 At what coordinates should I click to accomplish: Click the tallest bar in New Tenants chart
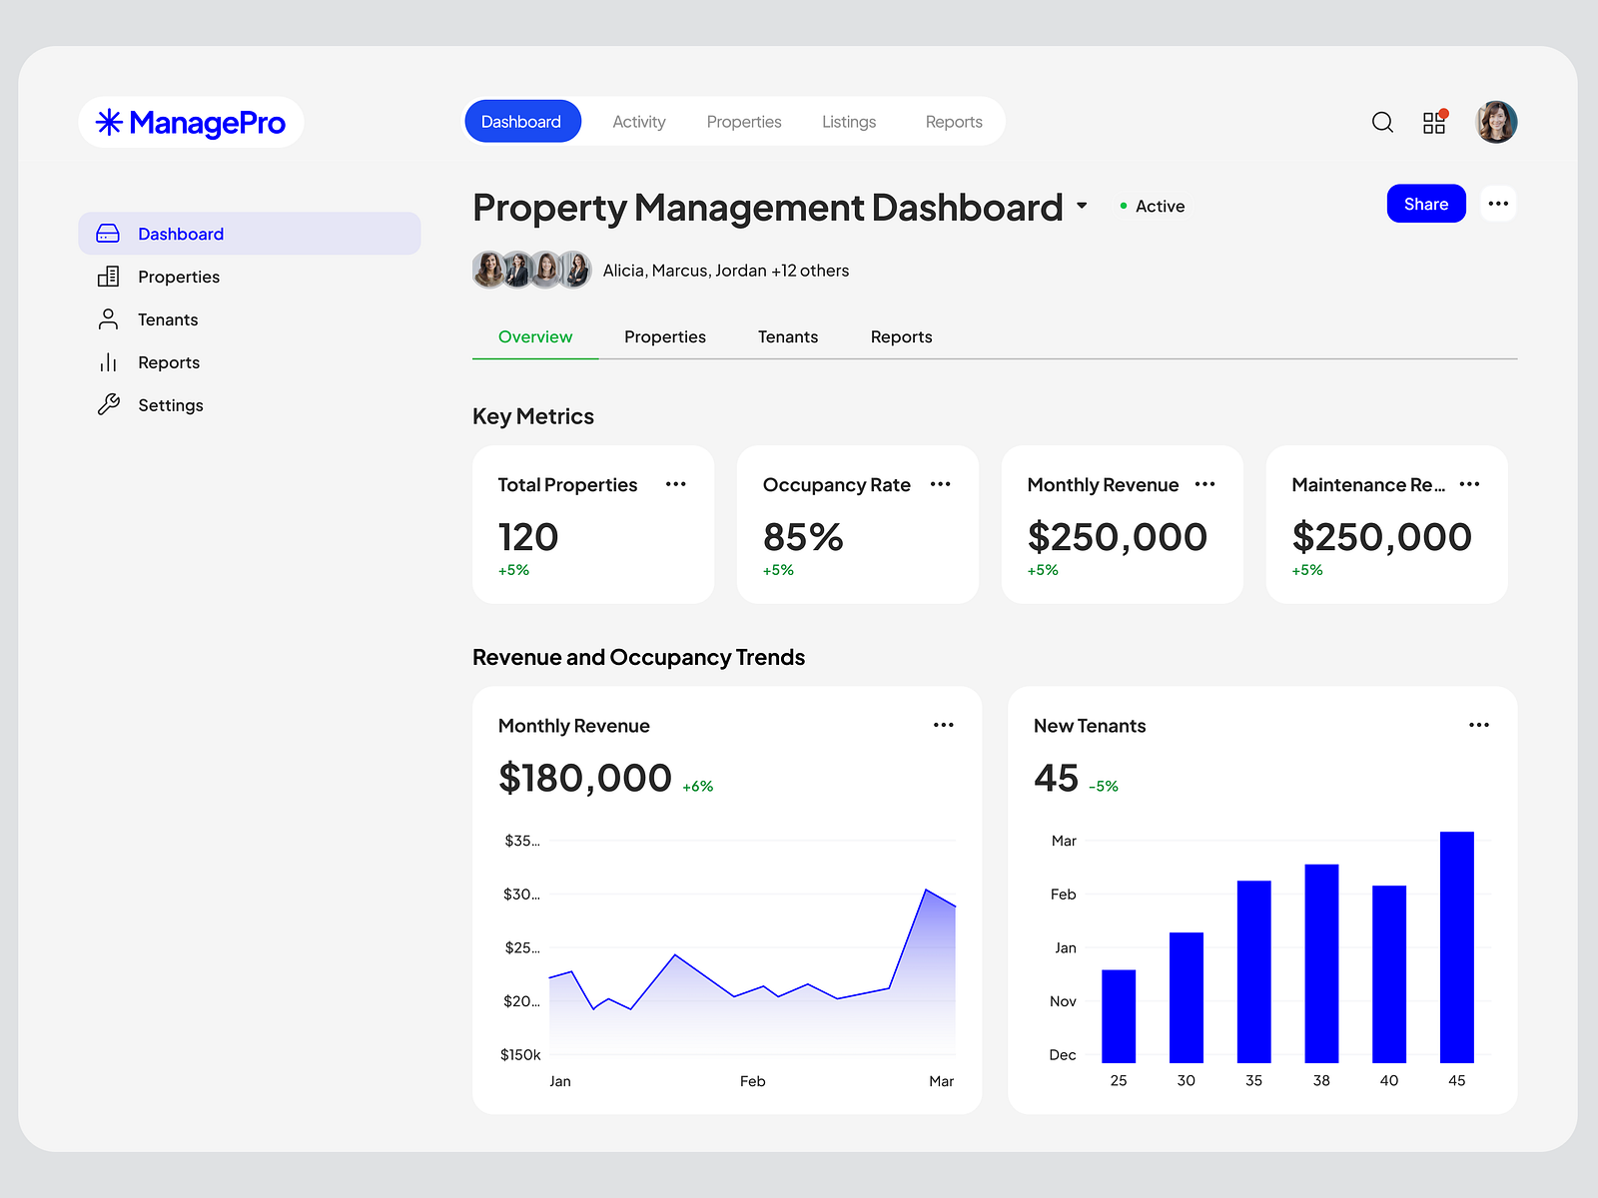(x=1456, y=948)
